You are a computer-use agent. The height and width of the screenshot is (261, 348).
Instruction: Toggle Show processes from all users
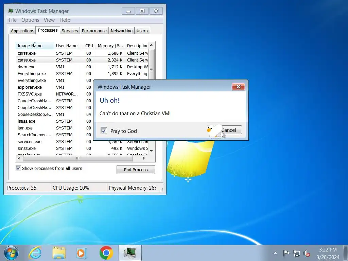[18, 168]
